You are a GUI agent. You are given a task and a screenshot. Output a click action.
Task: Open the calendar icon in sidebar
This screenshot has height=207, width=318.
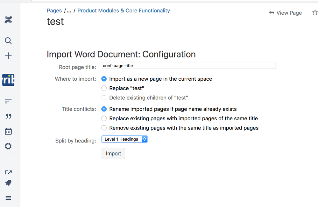pyautogui.click(x=8, y=131)
